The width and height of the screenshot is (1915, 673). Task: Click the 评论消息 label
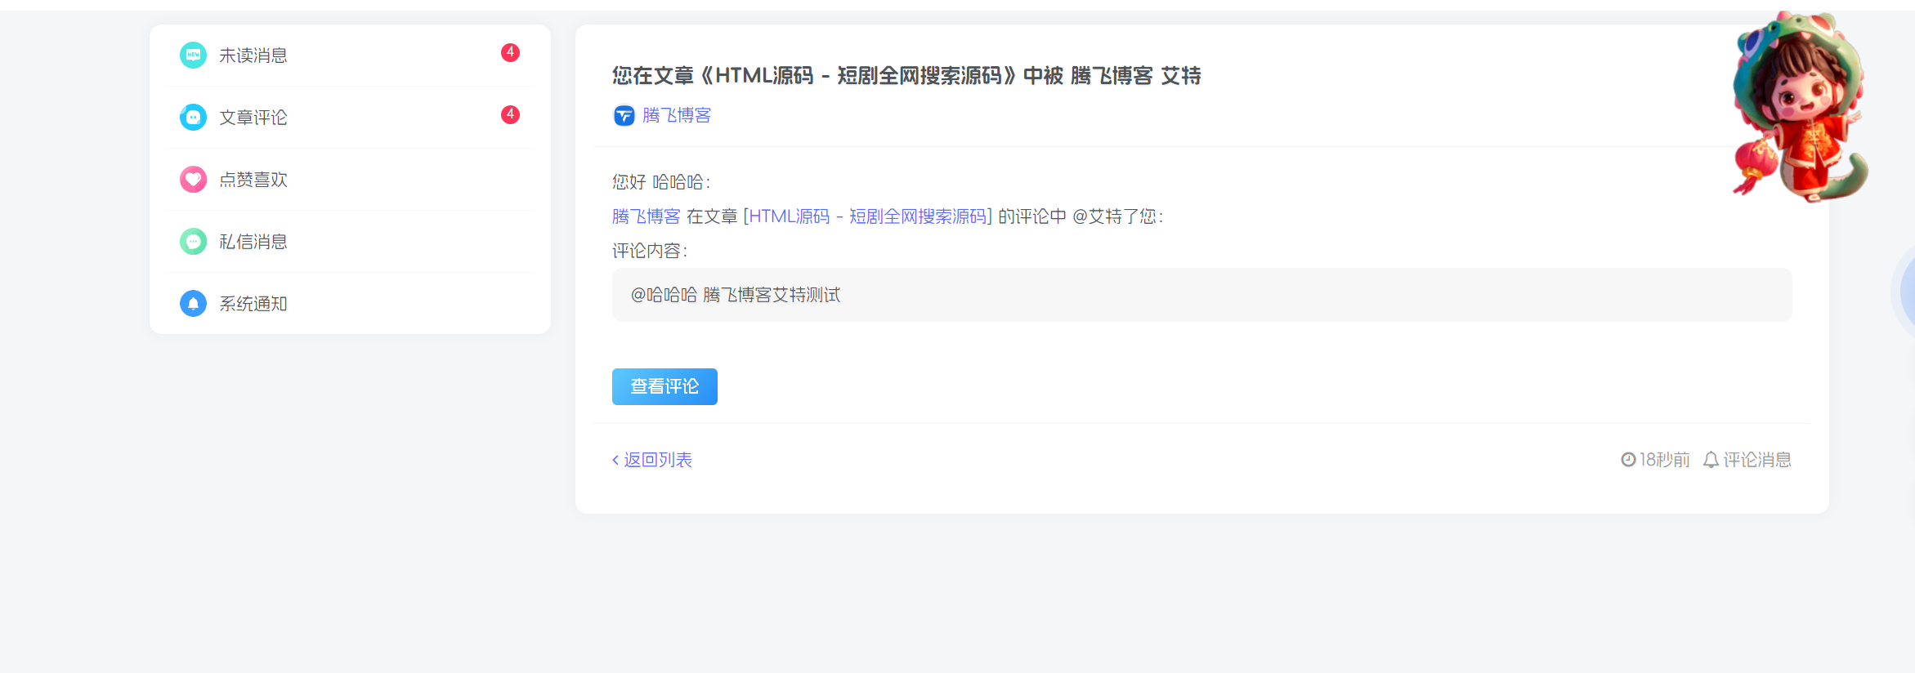(x=1757, y=460)
